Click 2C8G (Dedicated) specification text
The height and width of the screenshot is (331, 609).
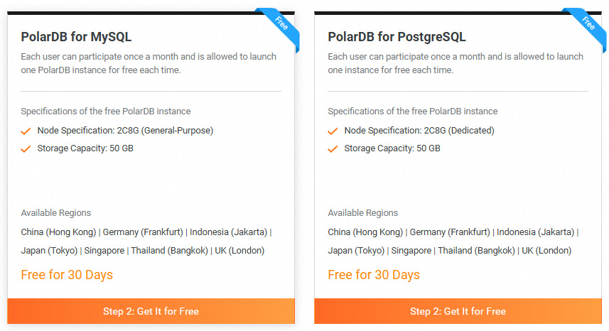(x=459, y=131)
